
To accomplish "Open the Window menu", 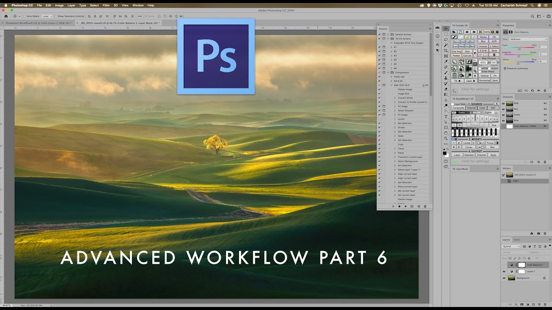I will coord(138,5).
